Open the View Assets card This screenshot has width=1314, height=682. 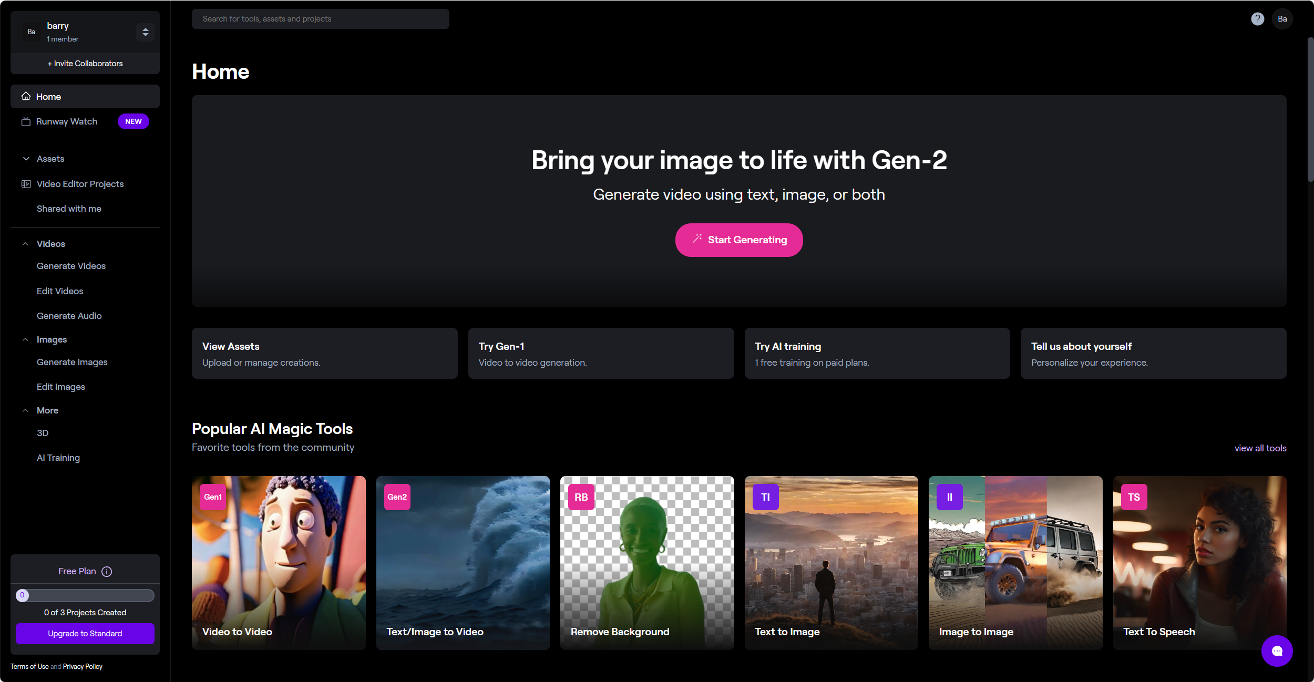[325, 354]
